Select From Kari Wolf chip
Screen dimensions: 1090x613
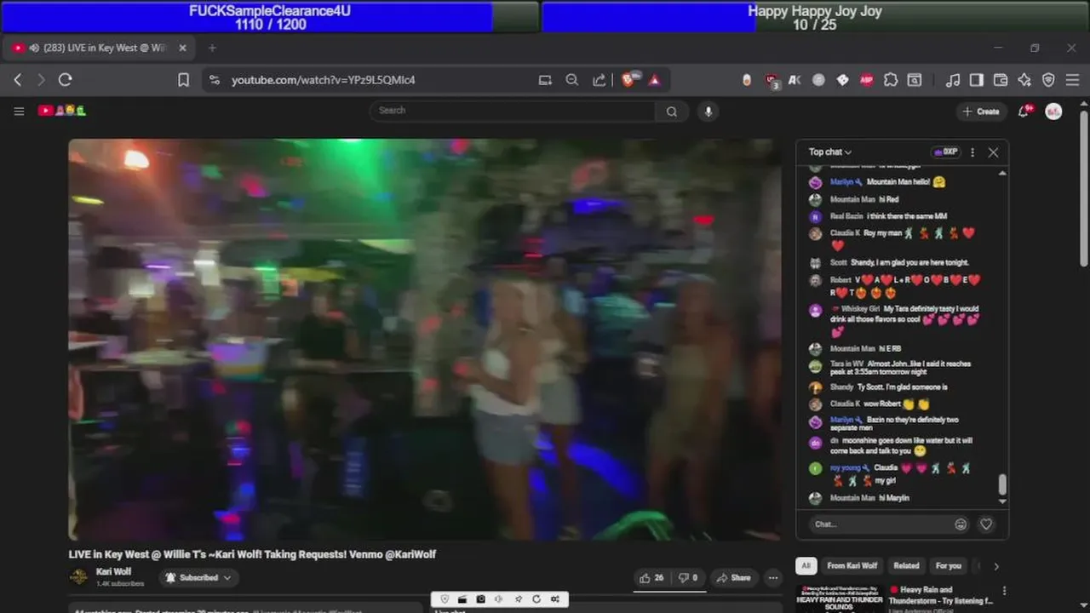(852, 566)
